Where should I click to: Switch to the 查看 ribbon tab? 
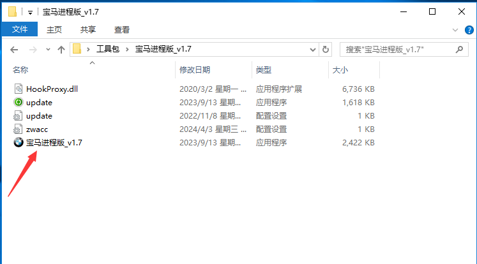[122, 30]
